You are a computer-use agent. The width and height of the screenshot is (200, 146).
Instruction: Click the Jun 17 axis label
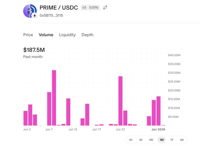[x=96, y=129]
